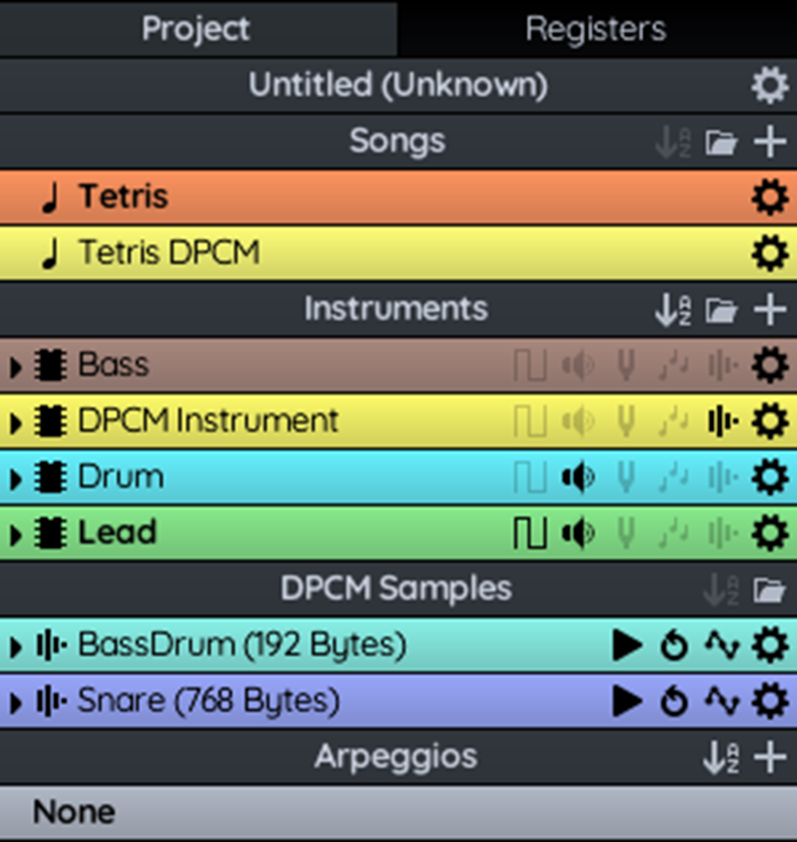Reload the Snare sample source data
The width and height of the screenshot is (797, 842).
[674, 701]
